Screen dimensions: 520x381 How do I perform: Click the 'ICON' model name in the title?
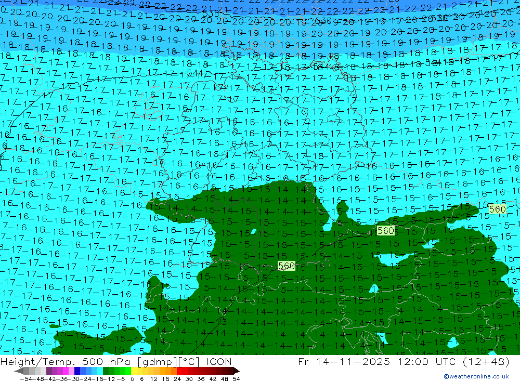[219, 361]
